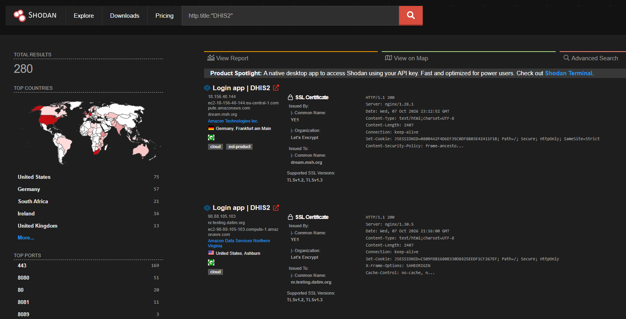The width and height of the screenshot is (626, 319).
Task: Click the Shodan logo icon
Action: [x=19, y=15]
